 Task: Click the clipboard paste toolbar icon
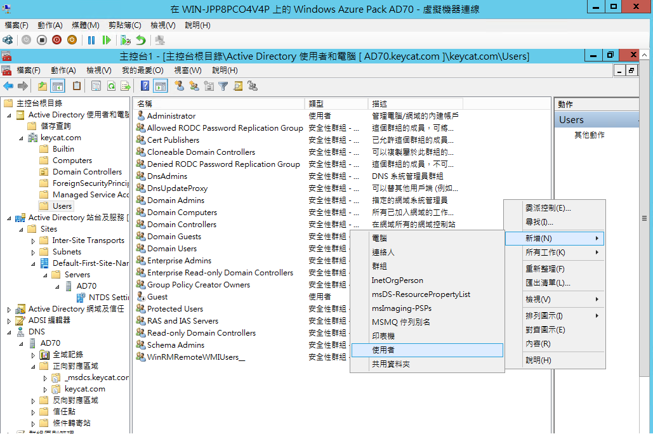click(x=77, y=86)
